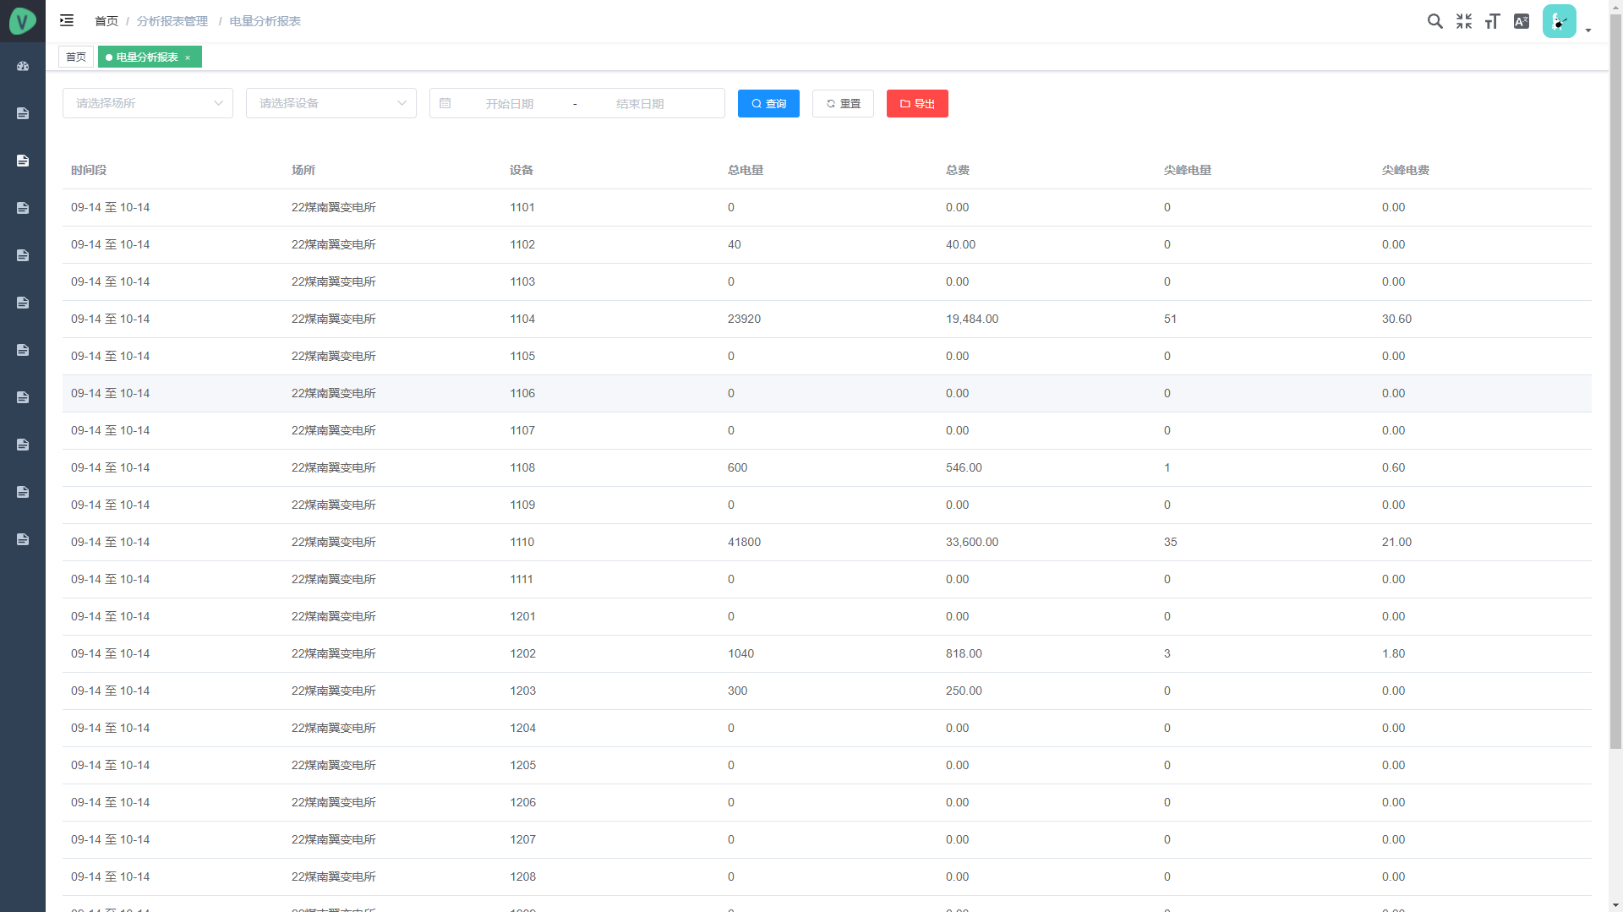This screenshot has width=1623, height=912.
Task: Click the 重置 reset button
Action: coord(843,103)
